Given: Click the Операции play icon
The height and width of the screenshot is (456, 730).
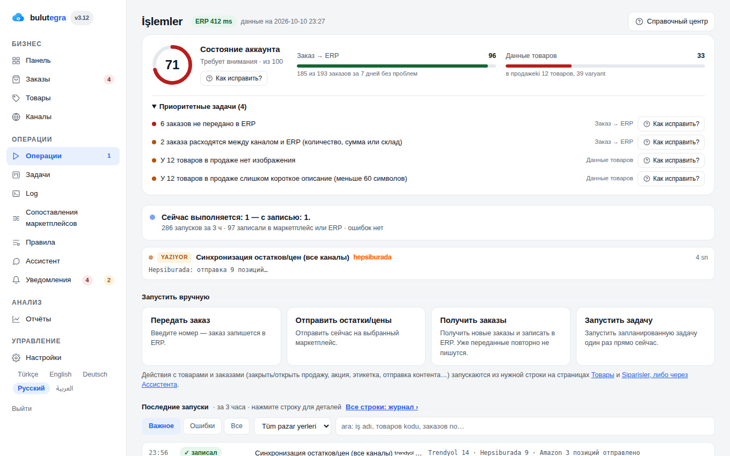Looking at the screenshot, I should pos(16,156).
